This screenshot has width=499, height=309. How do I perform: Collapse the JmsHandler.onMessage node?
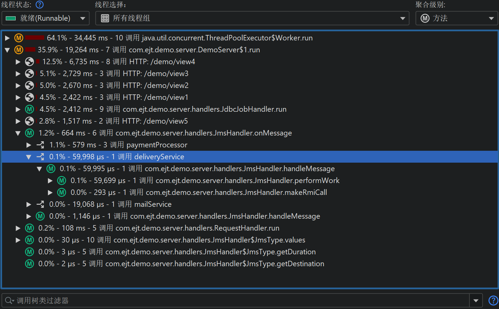(18, 133)
